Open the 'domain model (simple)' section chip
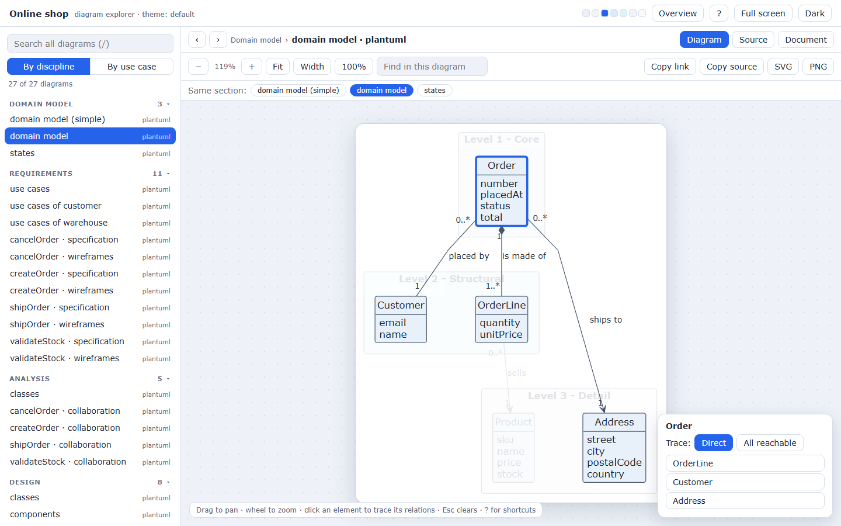Image resolution: width=841 pixels, height=526 pixels. [298, 91]
